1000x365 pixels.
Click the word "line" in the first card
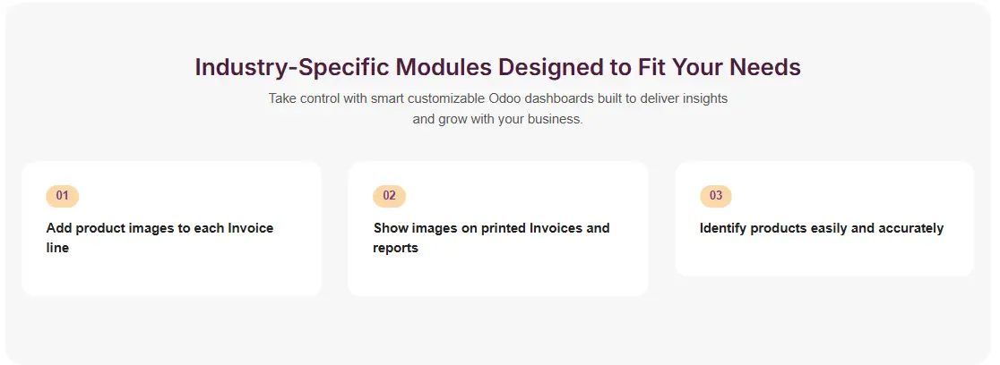pyautogui.click(x=57, y=248)
